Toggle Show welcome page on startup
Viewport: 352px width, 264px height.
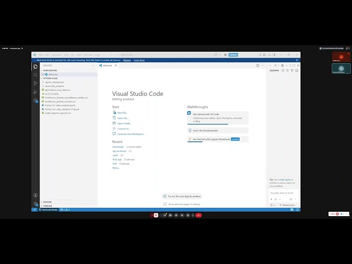pos(165,204)
